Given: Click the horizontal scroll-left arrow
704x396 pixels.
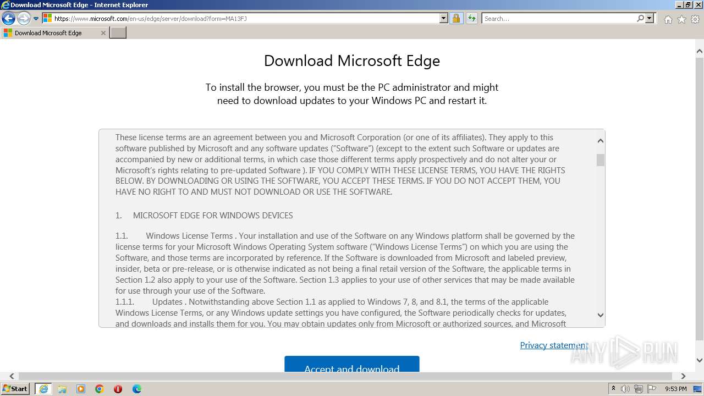Looking at the screenshot, I should [12, 376].
